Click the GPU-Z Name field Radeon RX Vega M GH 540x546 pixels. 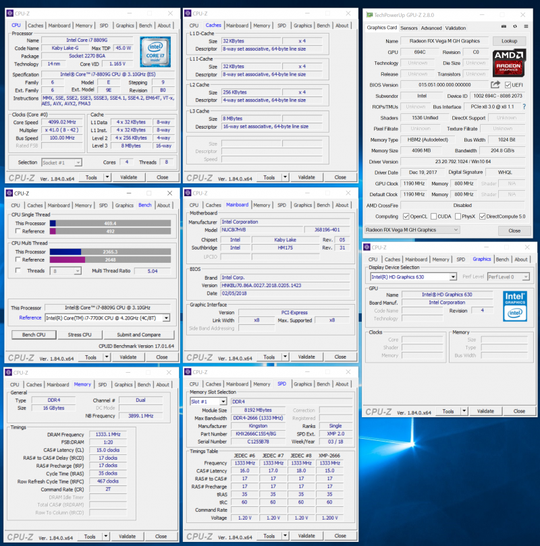pos(444,40)
